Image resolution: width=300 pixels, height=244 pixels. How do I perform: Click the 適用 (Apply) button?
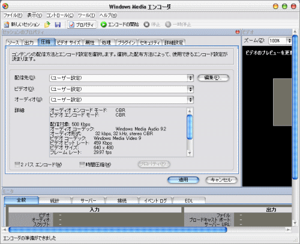pyautogui.click(x=183, y=180)
